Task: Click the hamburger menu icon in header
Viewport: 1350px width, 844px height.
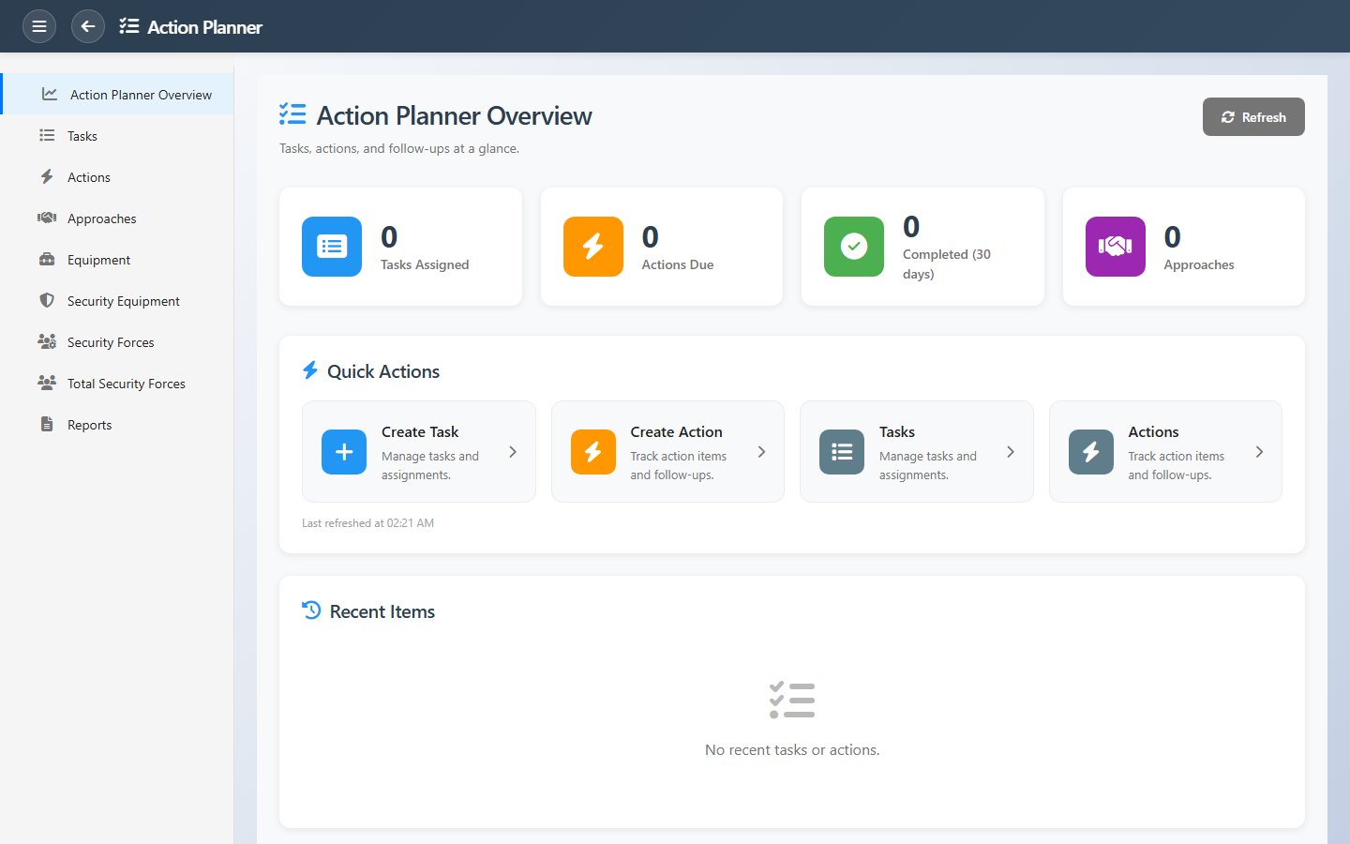Action: [39, 26]
